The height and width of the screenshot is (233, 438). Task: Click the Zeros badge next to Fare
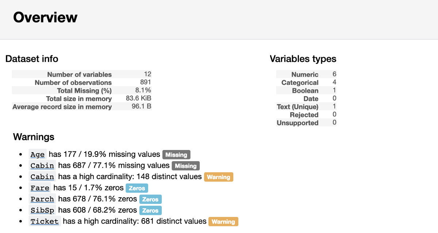coord(137,188)
